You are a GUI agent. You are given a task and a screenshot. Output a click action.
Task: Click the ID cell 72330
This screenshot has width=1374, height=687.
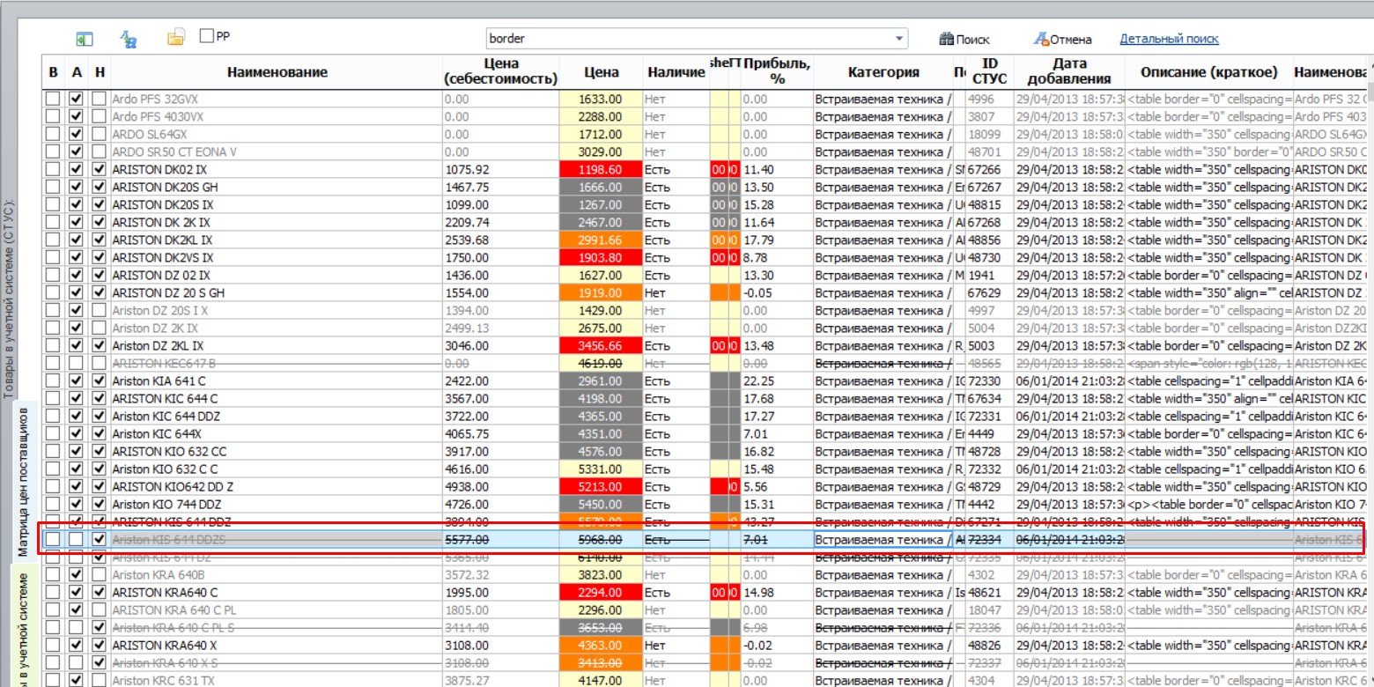990,381
